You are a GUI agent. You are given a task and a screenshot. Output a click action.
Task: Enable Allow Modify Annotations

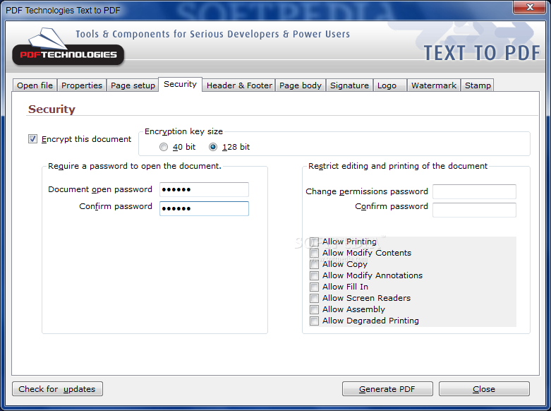pos(315,275)
